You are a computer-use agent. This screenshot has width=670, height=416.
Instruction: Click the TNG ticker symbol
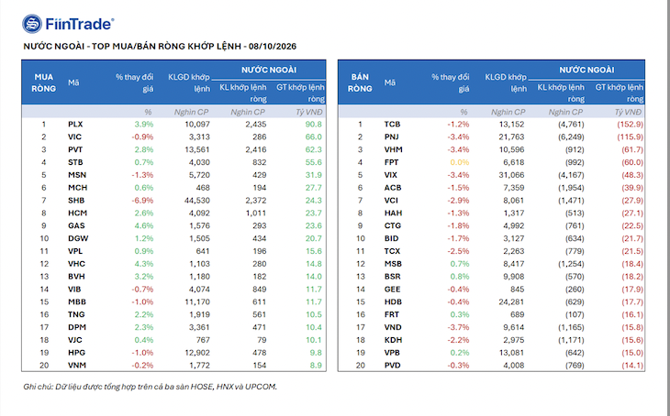(x=76, y=314)
